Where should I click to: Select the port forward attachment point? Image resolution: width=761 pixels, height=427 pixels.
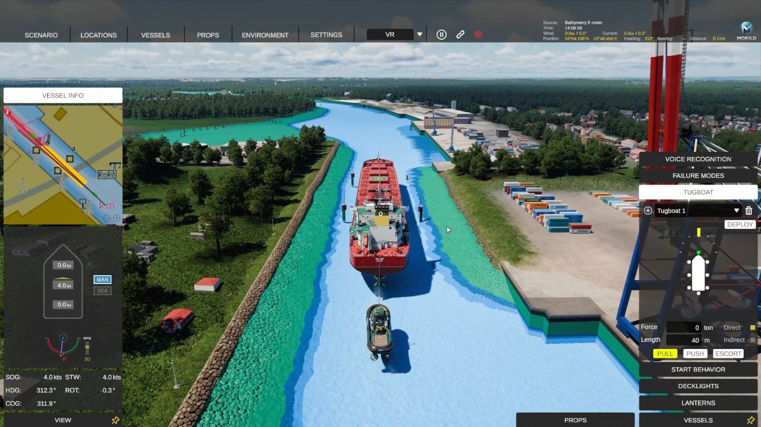pyautogui.click(x=689, y=263)
